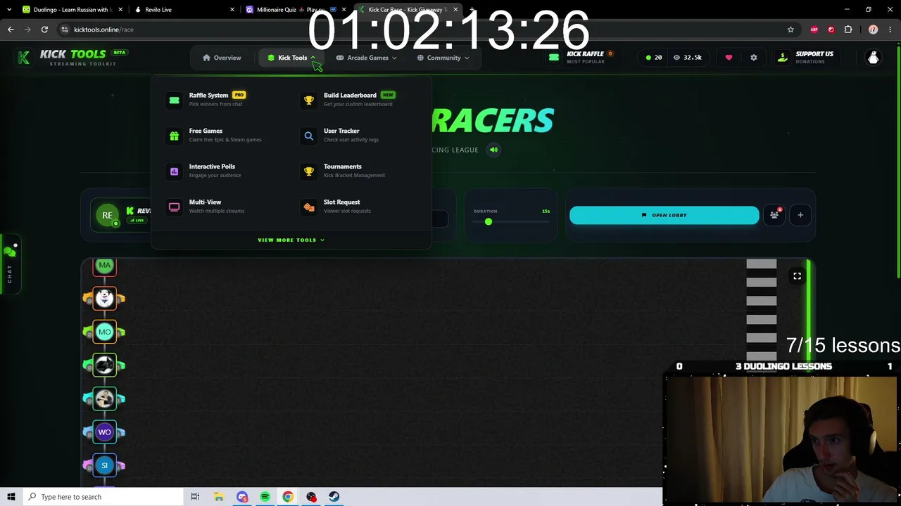
Task: Click the Multi-View monitor icon
Action: [174, 207]
